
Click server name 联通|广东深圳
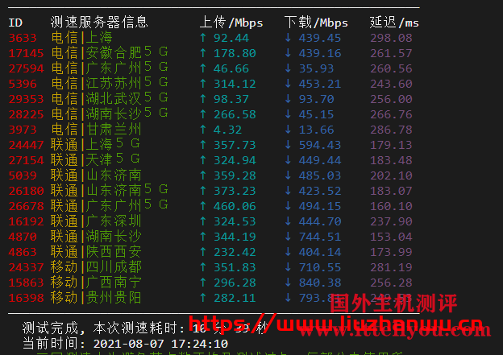point(96,221)
